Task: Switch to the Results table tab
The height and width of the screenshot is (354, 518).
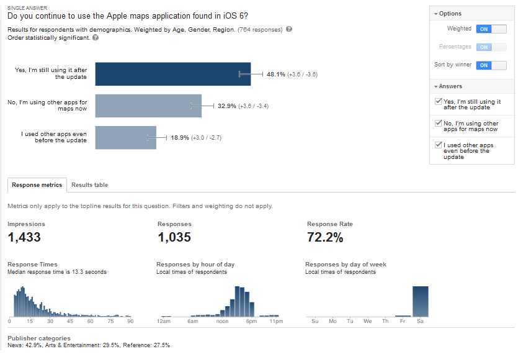Action: 89,185
